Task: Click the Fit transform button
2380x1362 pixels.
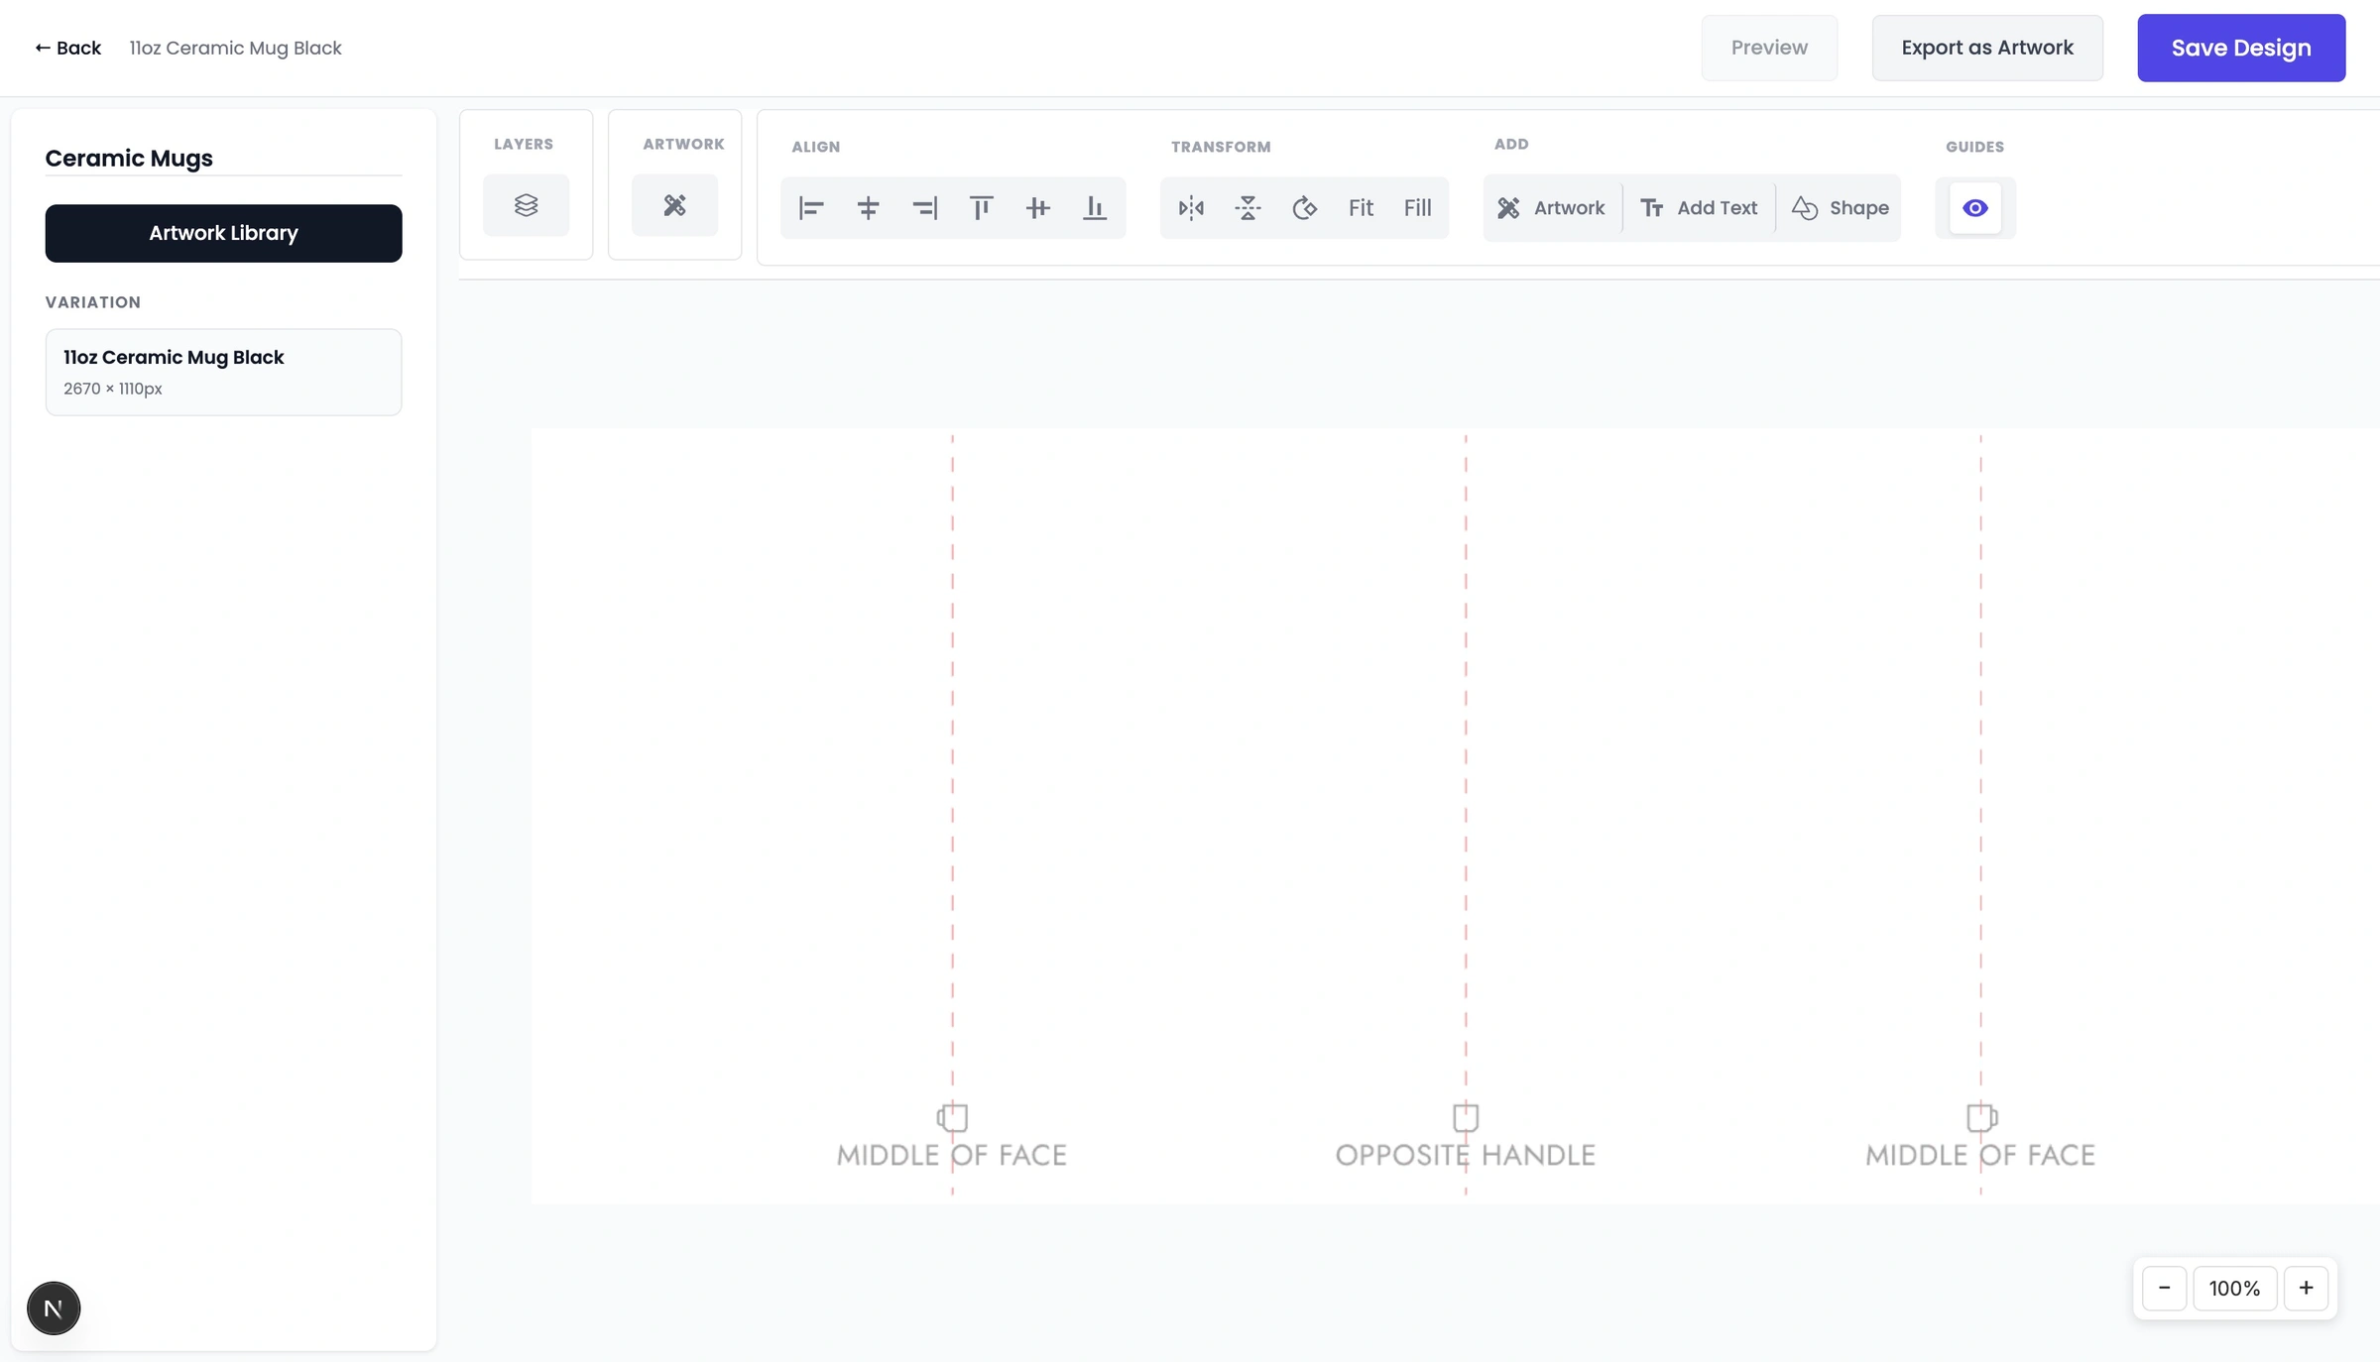Action: pyautogui.click(x=1361, y=208)
